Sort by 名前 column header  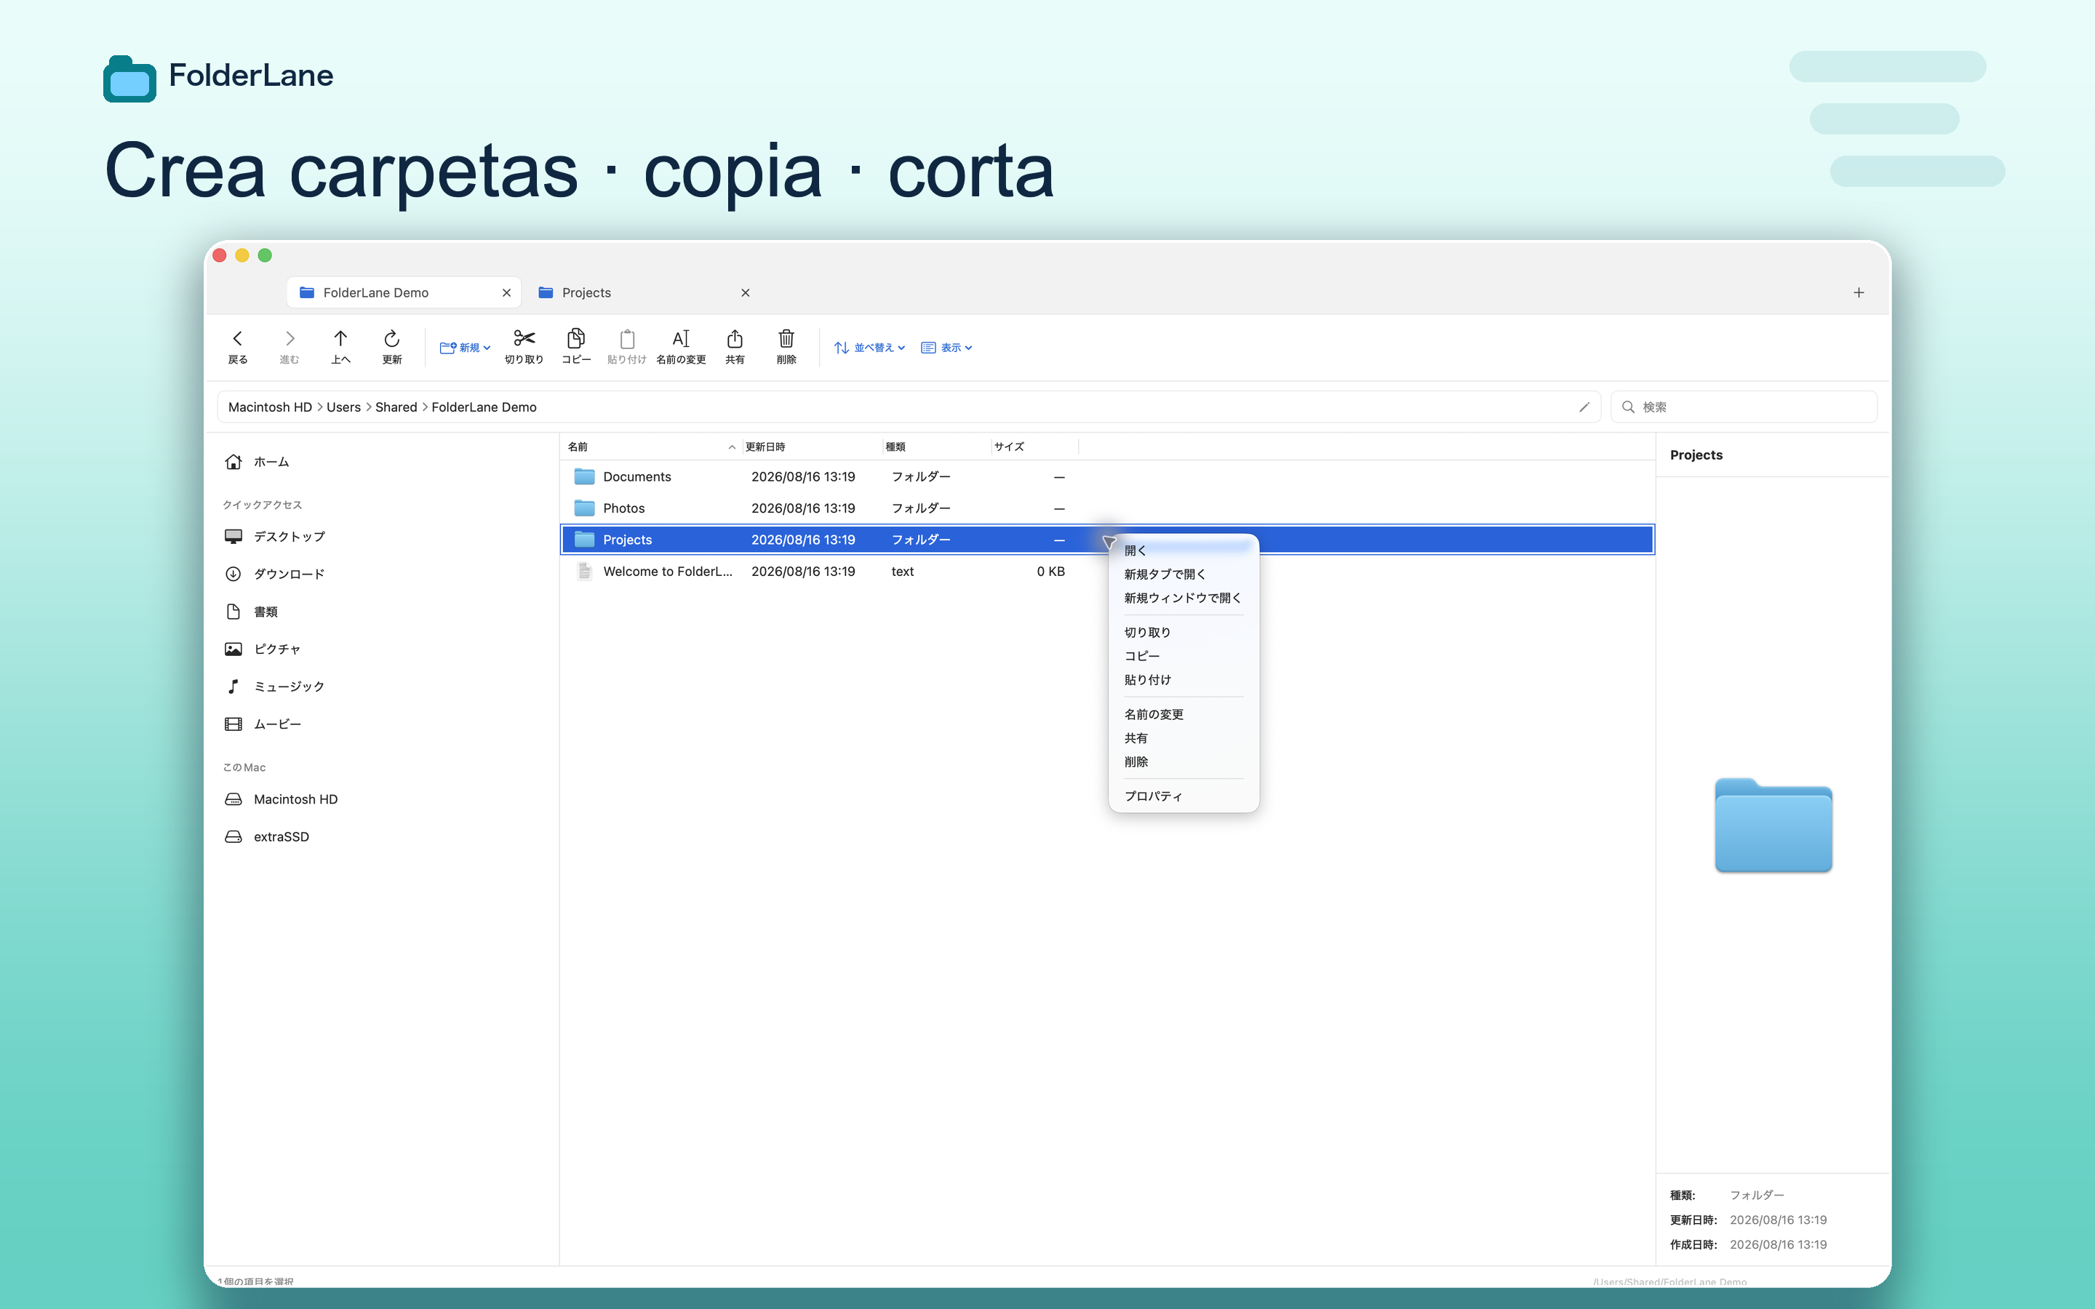coord(652,447)
